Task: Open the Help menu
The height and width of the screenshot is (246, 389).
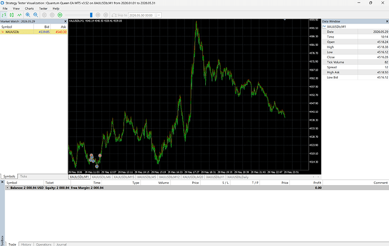Action: point(56,8)
